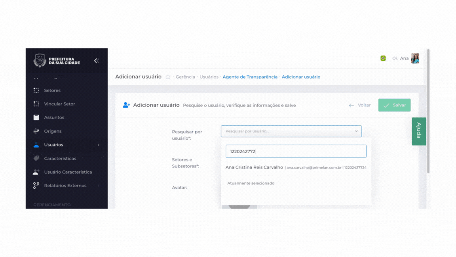Click the Assuntos sidebar icon
This screenshot has height=257, width=456.
36,117
